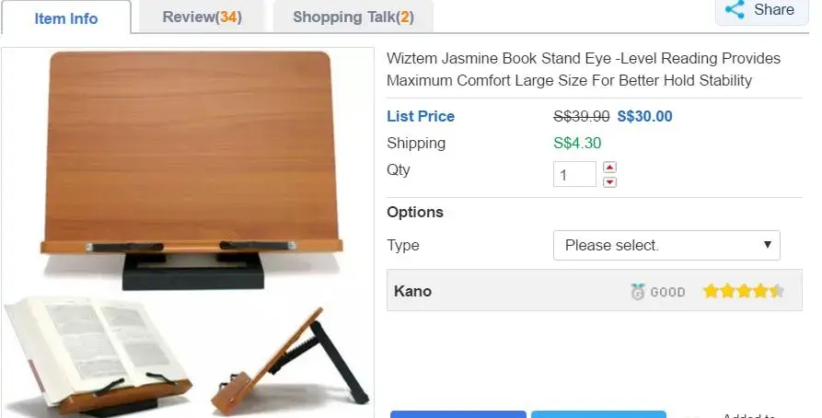Click the seller star rating
The image size is (822, 418).
(x=744, y=291)
